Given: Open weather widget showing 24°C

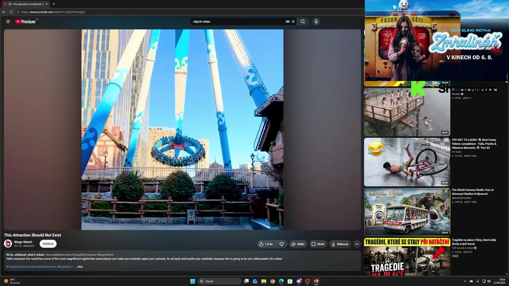Looking at the screenshot, I should (x=12, y=281).
